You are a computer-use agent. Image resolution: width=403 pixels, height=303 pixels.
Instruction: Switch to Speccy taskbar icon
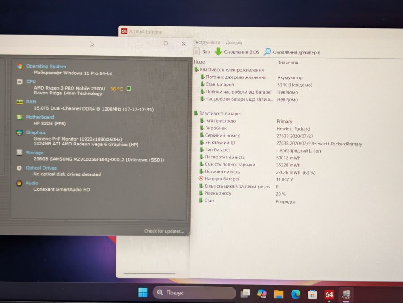click(346, 294)
